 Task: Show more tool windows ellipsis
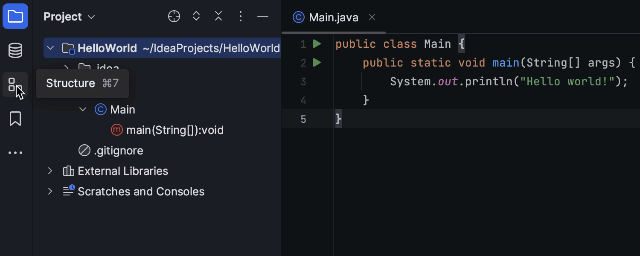[15, 153]
